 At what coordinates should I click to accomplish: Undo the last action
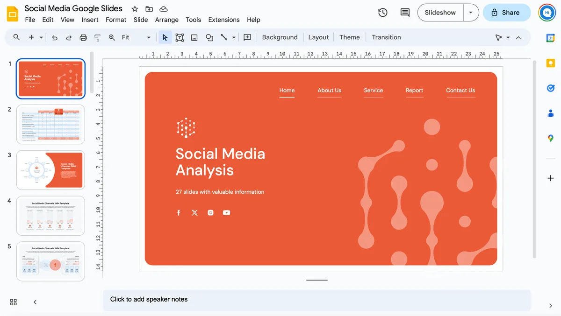click(55, 37)
